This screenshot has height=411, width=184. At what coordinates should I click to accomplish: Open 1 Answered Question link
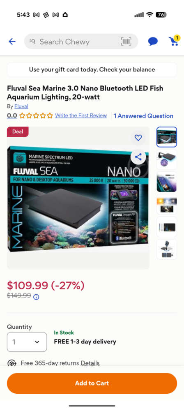point(143,116)
